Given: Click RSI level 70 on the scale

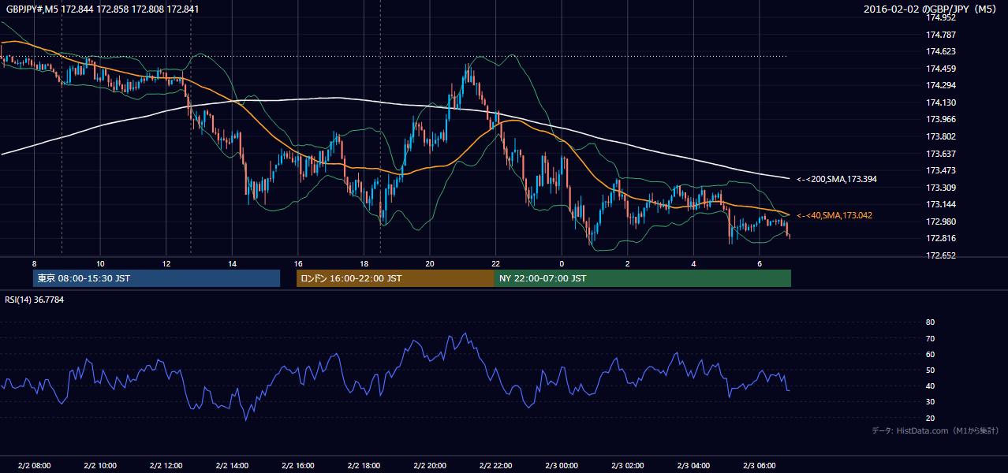Looking at the screenshot, I should point(930,338).
